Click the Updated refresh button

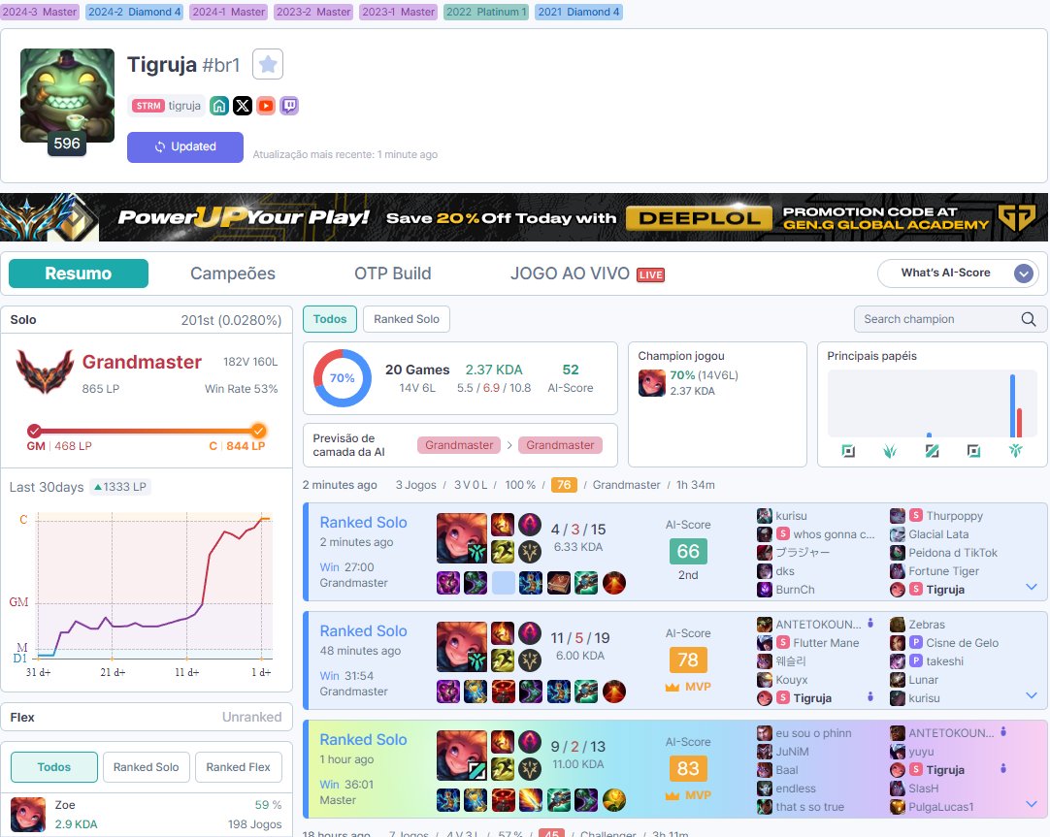(184, 146)
